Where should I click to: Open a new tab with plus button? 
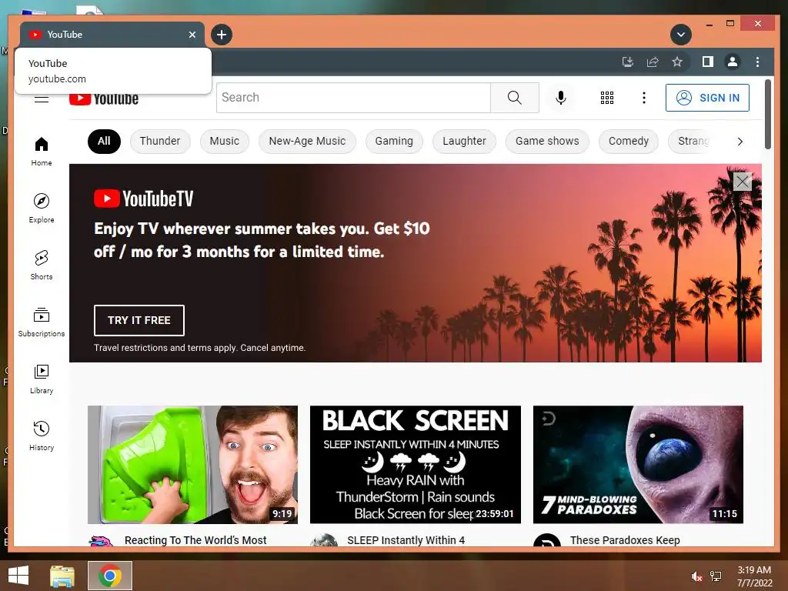[222, 35]
